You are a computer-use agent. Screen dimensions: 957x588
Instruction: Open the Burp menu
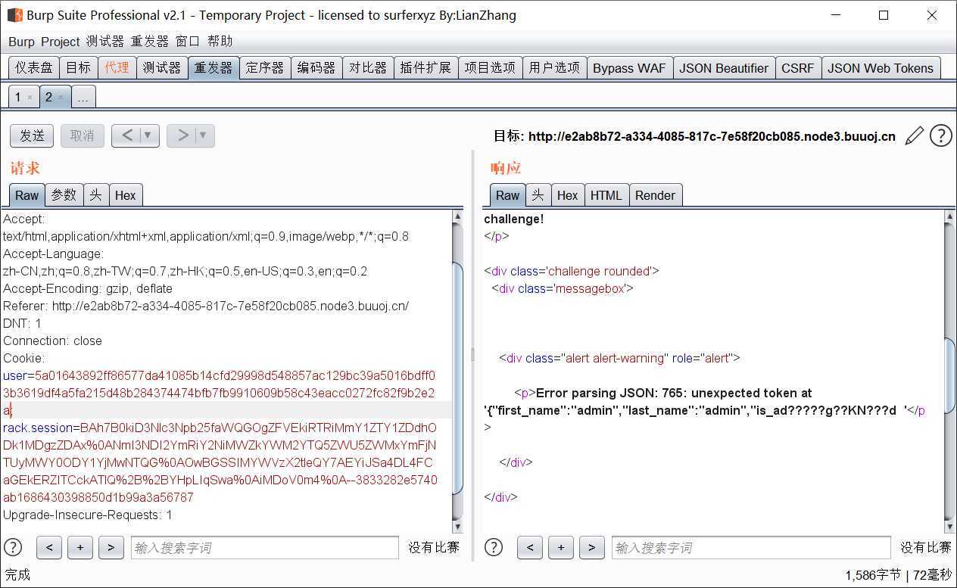(21, 42)
